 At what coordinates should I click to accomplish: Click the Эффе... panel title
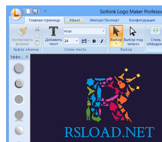tap(17, 57)
